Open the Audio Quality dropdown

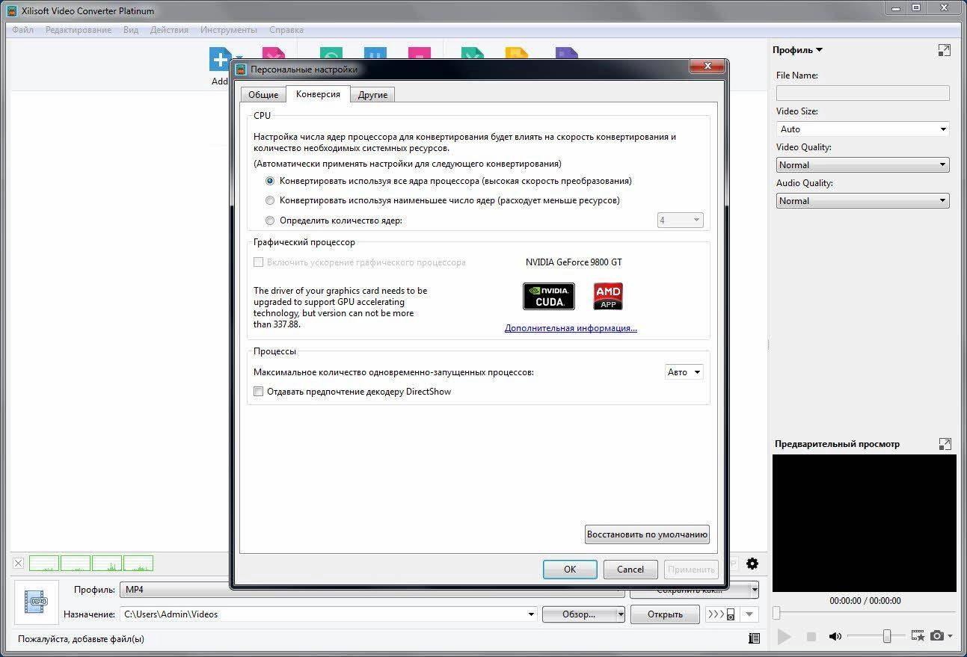click(x=863, y=201)
